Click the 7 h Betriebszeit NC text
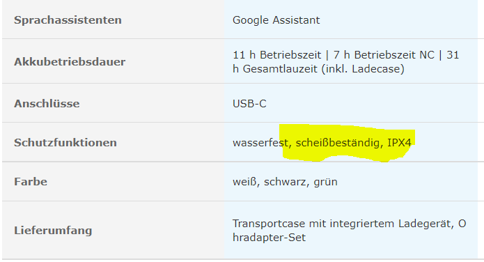Viewport: 484px width, 262px height. (x=384, y=55)
